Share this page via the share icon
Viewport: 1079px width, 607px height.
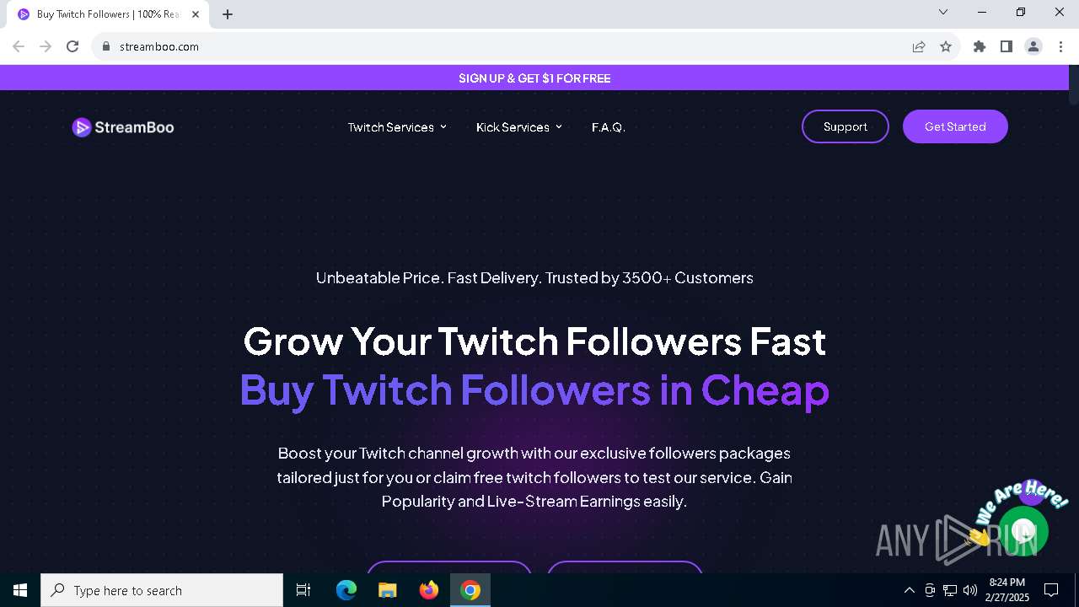[x=919, y=46]
